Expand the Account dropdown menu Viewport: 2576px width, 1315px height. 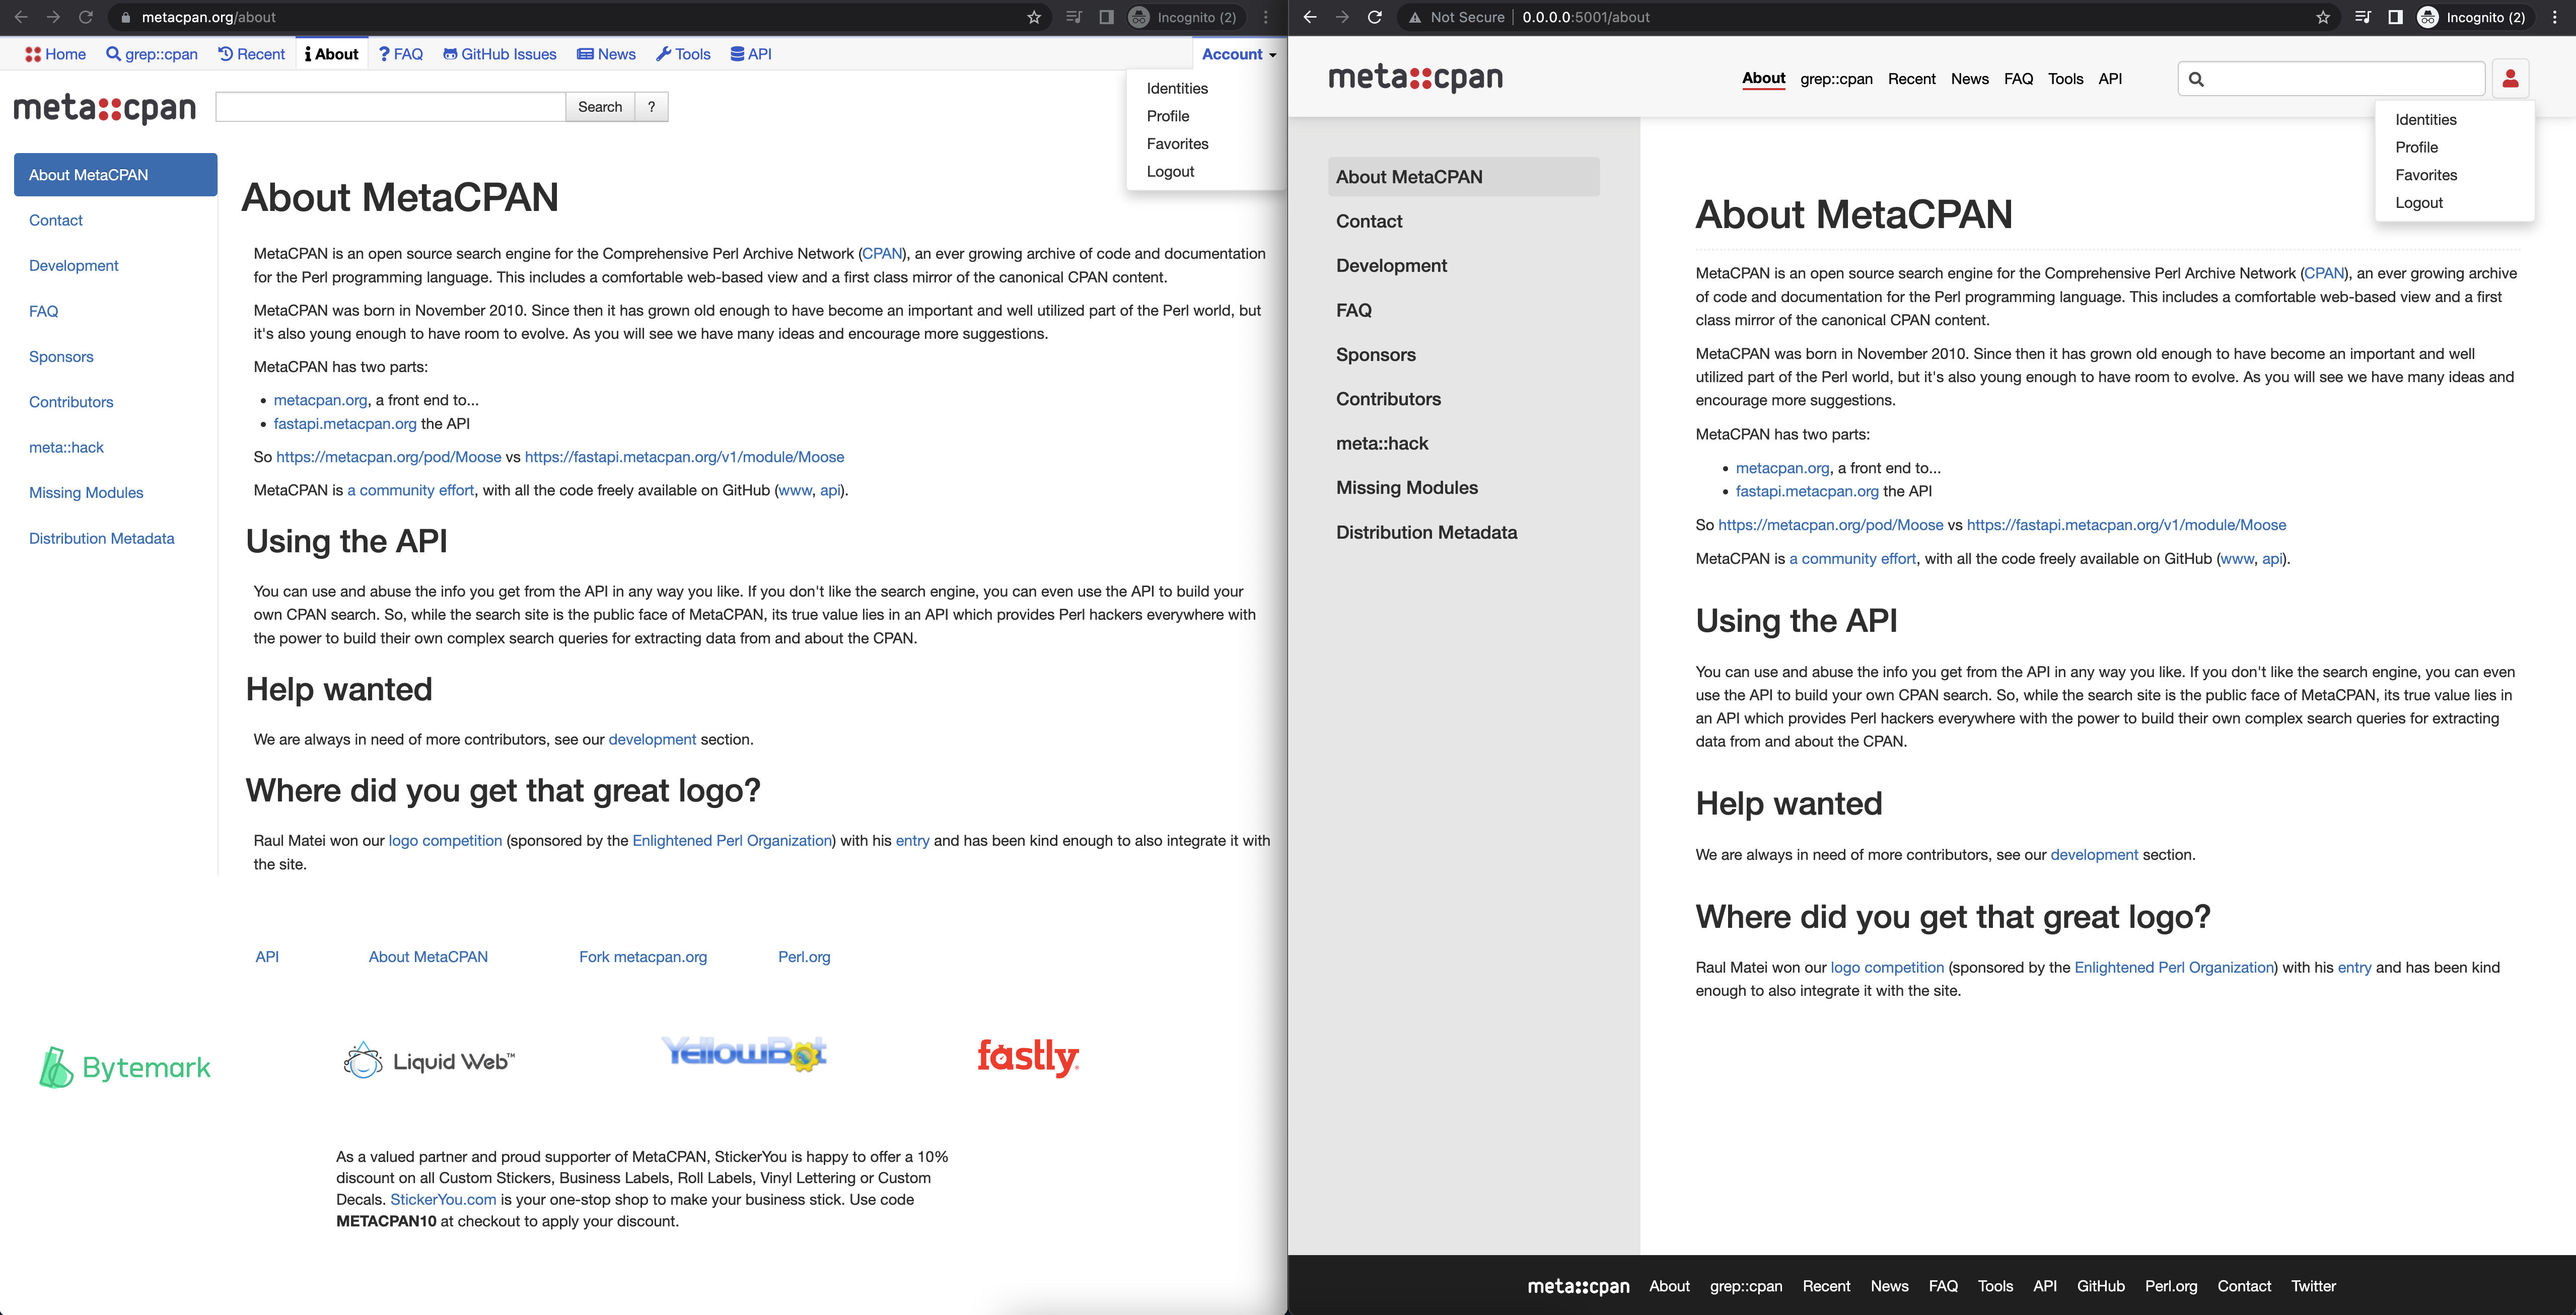coord(1238,54)
